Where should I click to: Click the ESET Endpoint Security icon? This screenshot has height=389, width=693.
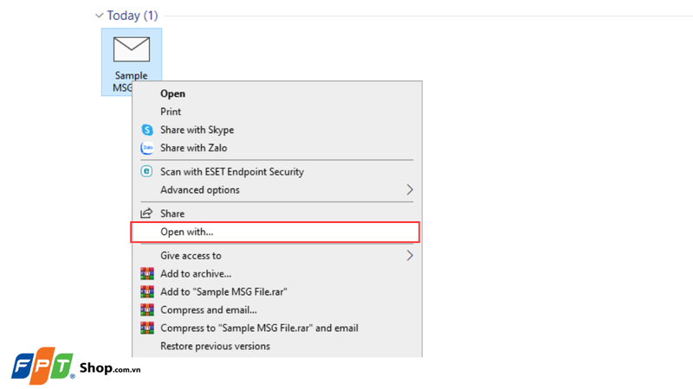pos(147,171)
